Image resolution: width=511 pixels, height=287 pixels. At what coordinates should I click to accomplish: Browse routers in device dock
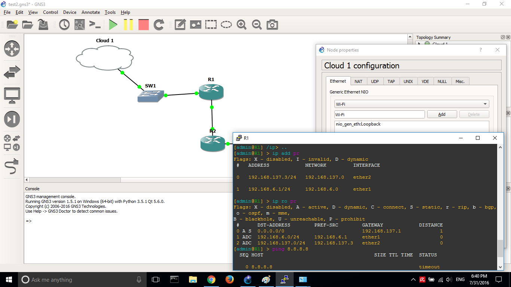point(12,49)
